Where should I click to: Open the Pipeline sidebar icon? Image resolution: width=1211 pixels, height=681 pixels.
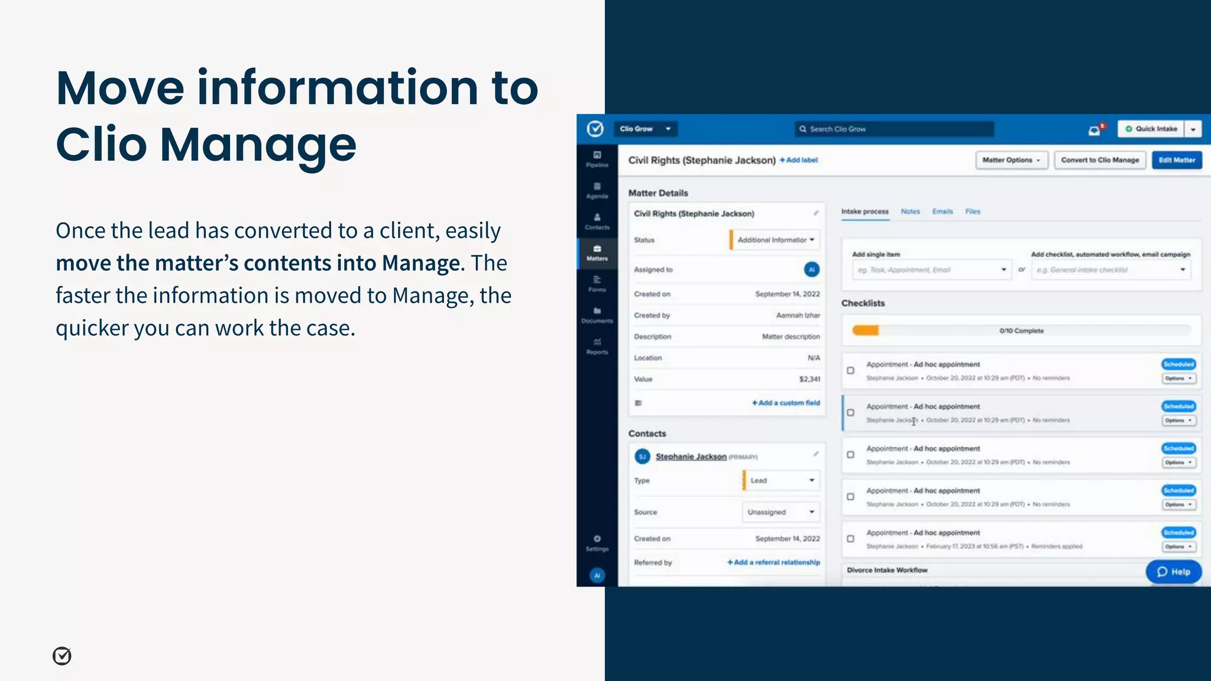coord(597,159)
